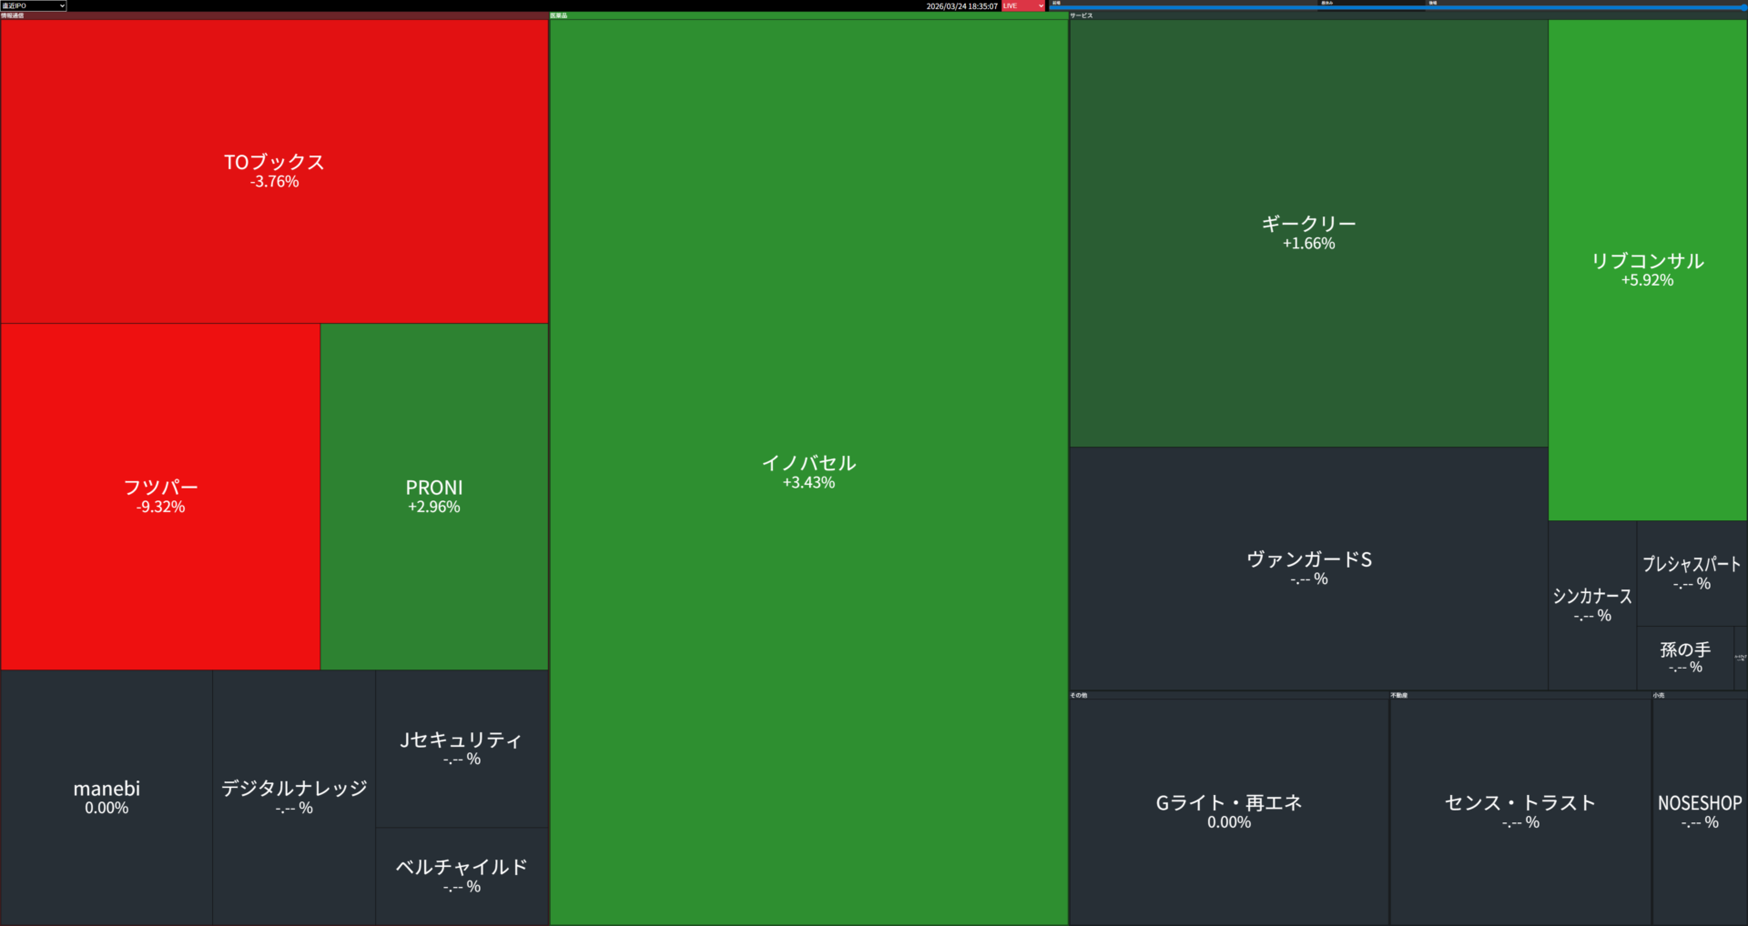Click the Jセキュリティ stock tile
Viewport: 1748px width, 926px height.
coord(462,749)
